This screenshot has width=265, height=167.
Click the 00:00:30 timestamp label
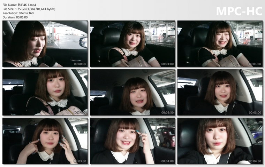tap(80, 64)
